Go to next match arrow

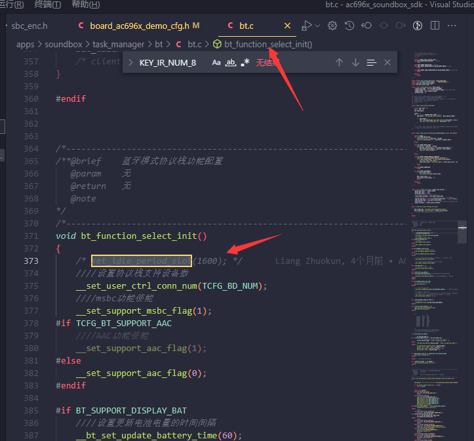pyautogui.click(x=355, y=62)
